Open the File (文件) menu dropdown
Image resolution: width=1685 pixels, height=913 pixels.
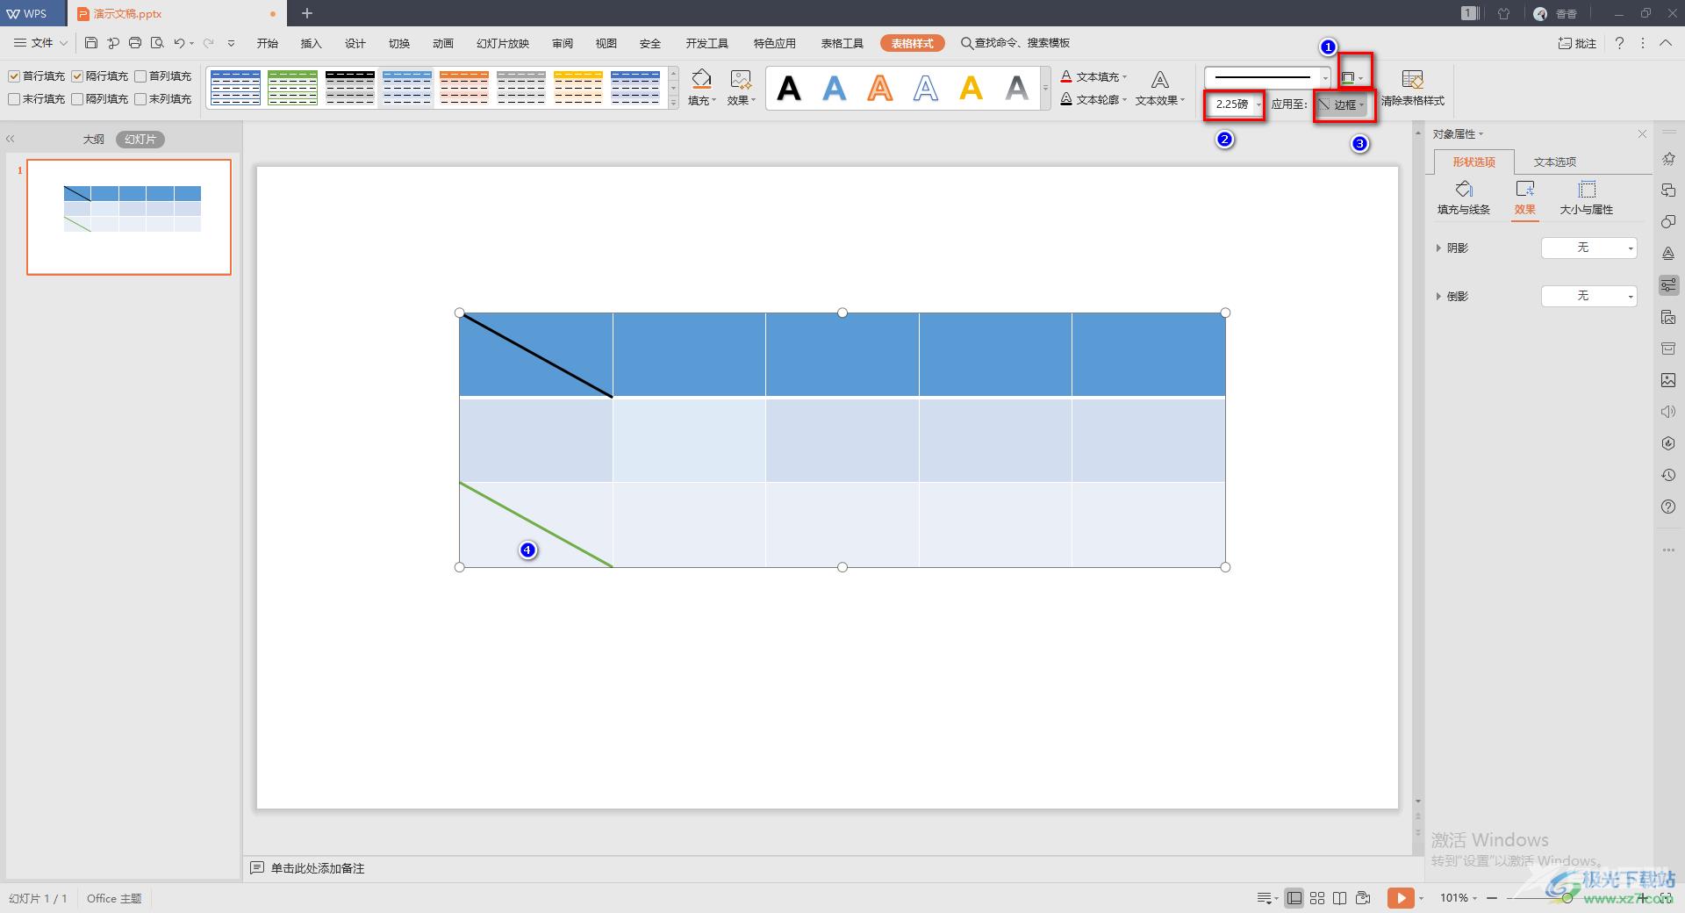(x=40, y=43)
